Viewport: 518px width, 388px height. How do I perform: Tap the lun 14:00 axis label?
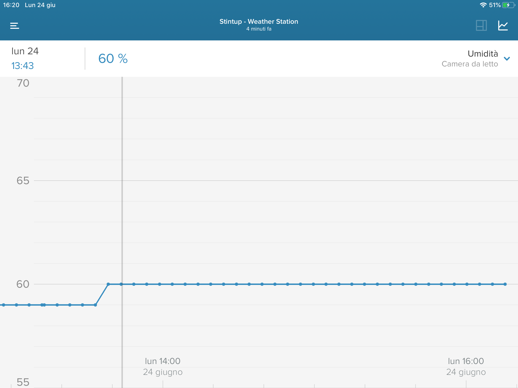[163, 361]
